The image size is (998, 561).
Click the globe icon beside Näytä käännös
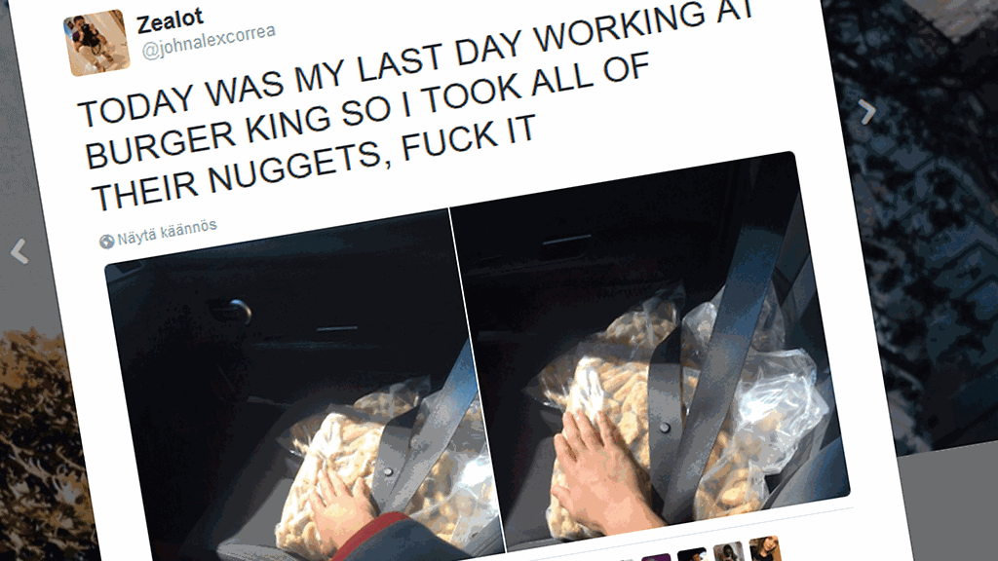106,242
